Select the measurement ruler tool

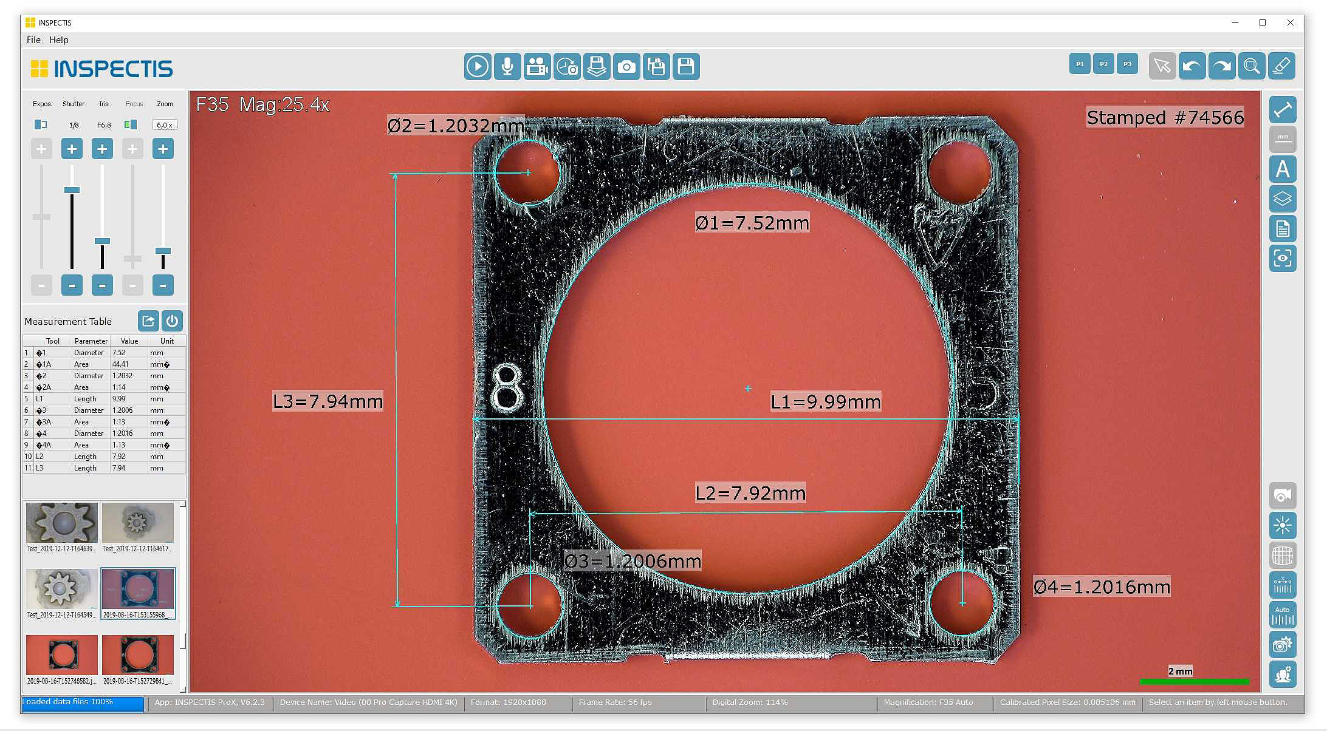(1283, 110)
